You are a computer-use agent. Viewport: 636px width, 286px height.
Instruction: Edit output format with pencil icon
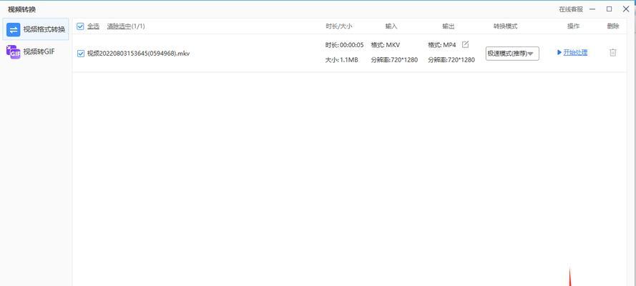pos(465,44)
